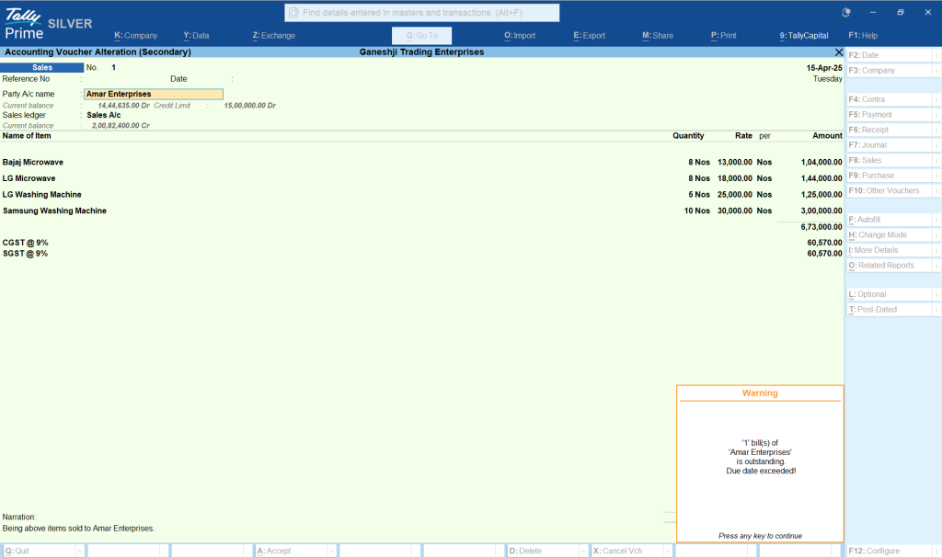The width and height of the screenshot is (942, 558).
Task: Expand the arrow next to Q: Quit
Action: [79, 551]
